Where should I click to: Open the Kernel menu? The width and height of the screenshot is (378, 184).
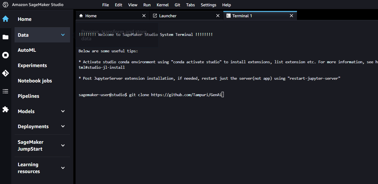coord(163,5)
